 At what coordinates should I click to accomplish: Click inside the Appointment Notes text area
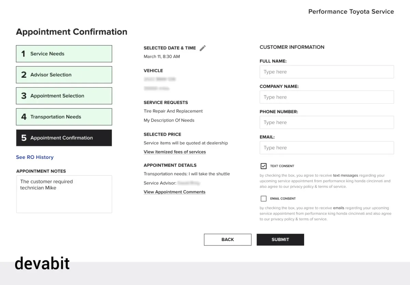pyautogui.click(x=64, y=194)
